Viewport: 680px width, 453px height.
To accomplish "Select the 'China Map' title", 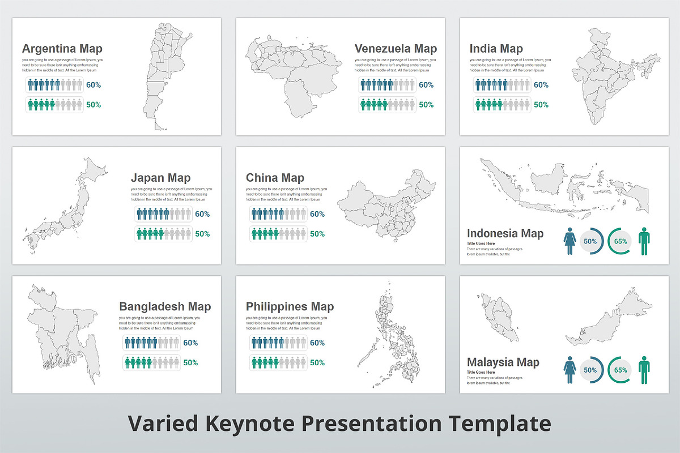I will (275, 178).
